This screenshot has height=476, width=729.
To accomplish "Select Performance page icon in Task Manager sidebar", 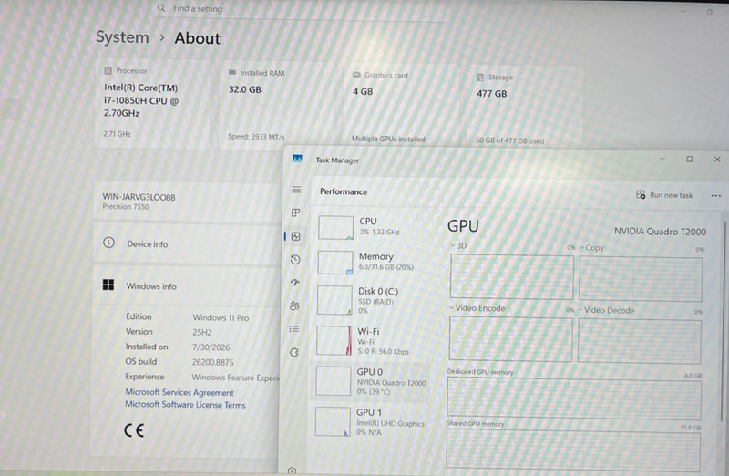I will (x=295, y=236).
